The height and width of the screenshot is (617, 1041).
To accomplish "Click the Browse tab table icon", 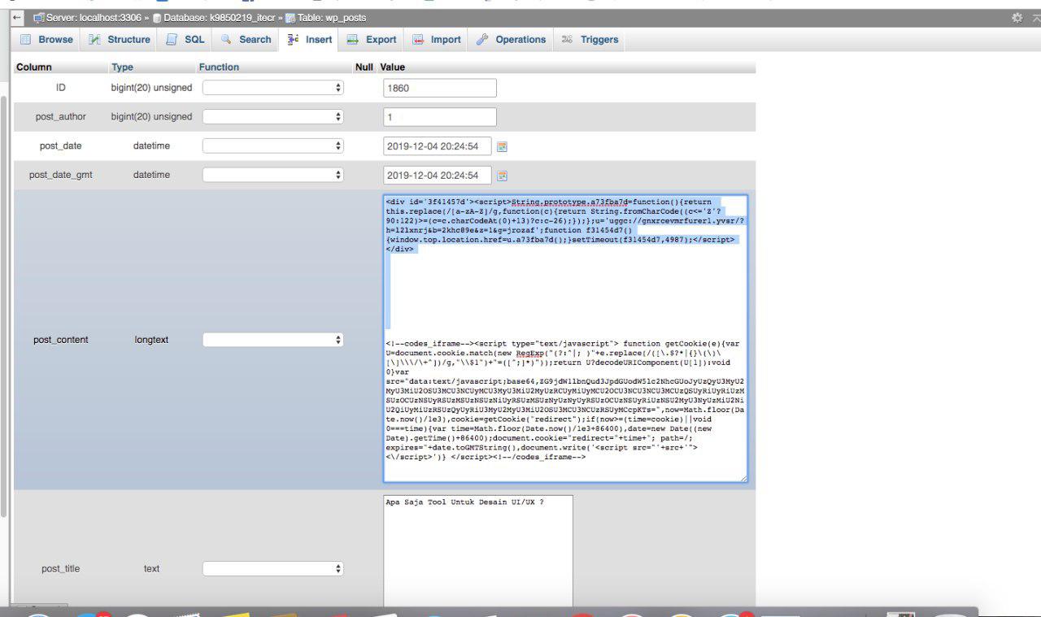I will coord(25,39).
